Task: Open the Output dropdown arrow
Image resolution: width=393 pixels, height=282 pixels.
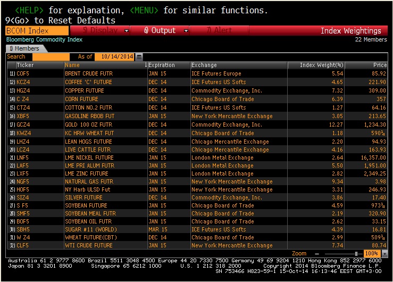Action: tap(186, 30)
